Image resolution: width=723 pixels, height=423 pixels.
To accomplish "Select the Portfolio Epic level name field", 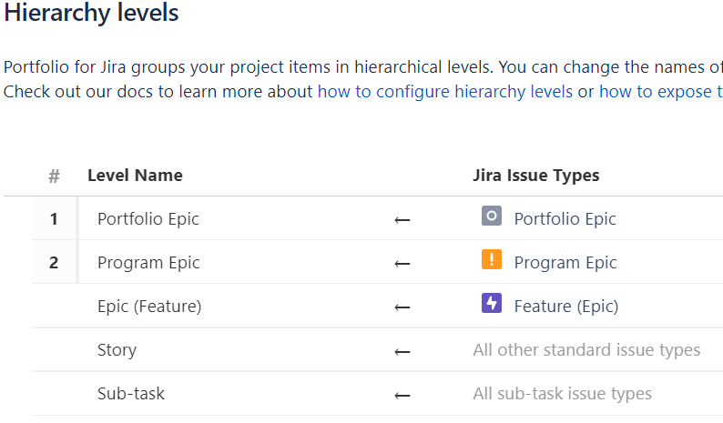I will point(148,219).
